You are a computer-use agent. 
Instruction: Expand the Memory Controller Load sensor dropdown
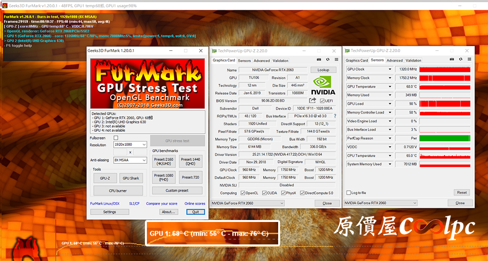click(x=389, y=112)
